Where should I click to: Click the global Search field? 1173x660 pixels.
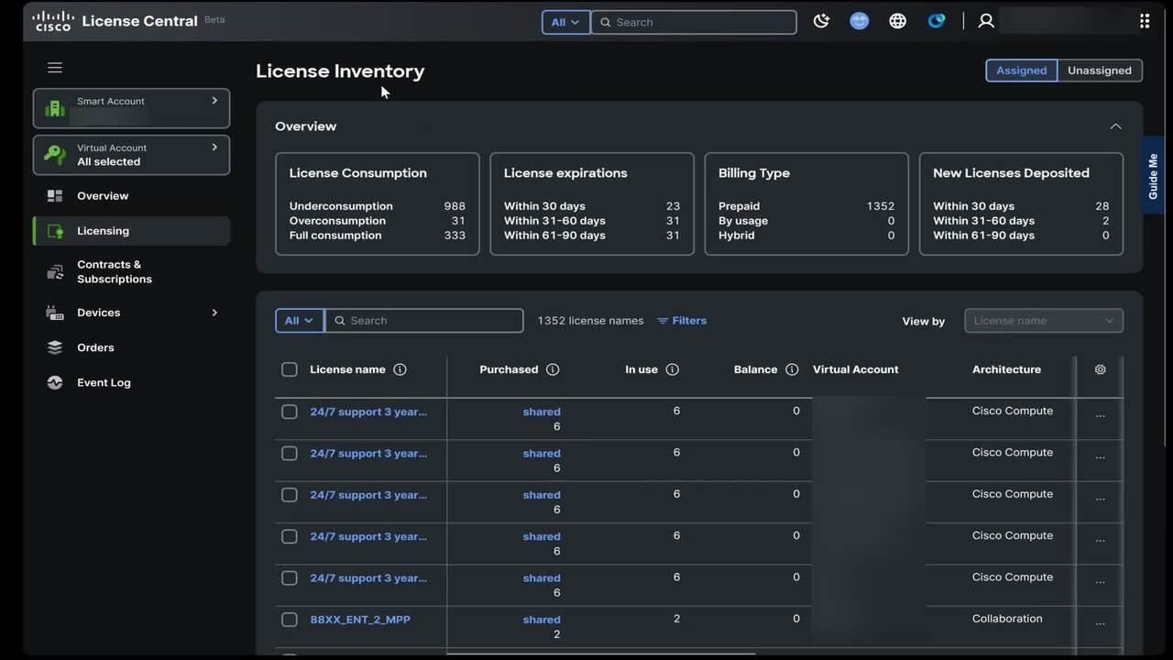694,22
